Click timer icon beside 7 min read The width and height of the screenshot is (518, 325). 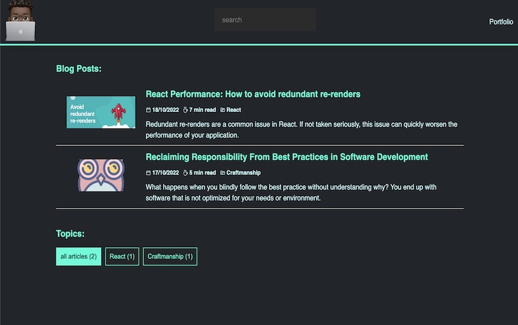[x=185, y=110]
